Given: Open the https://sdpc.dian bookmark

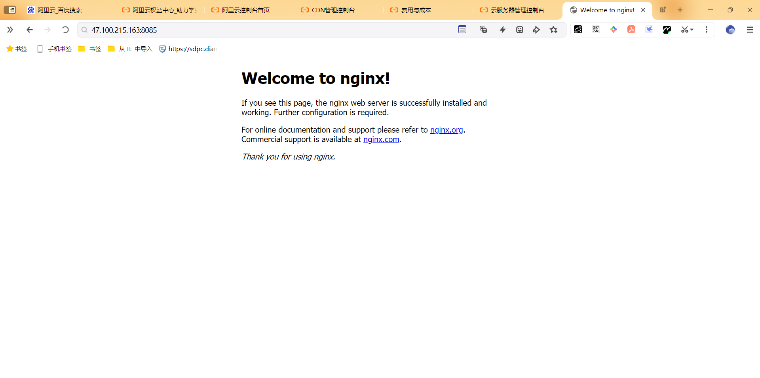Looking at the screenshot, I should tap(188, 49).
